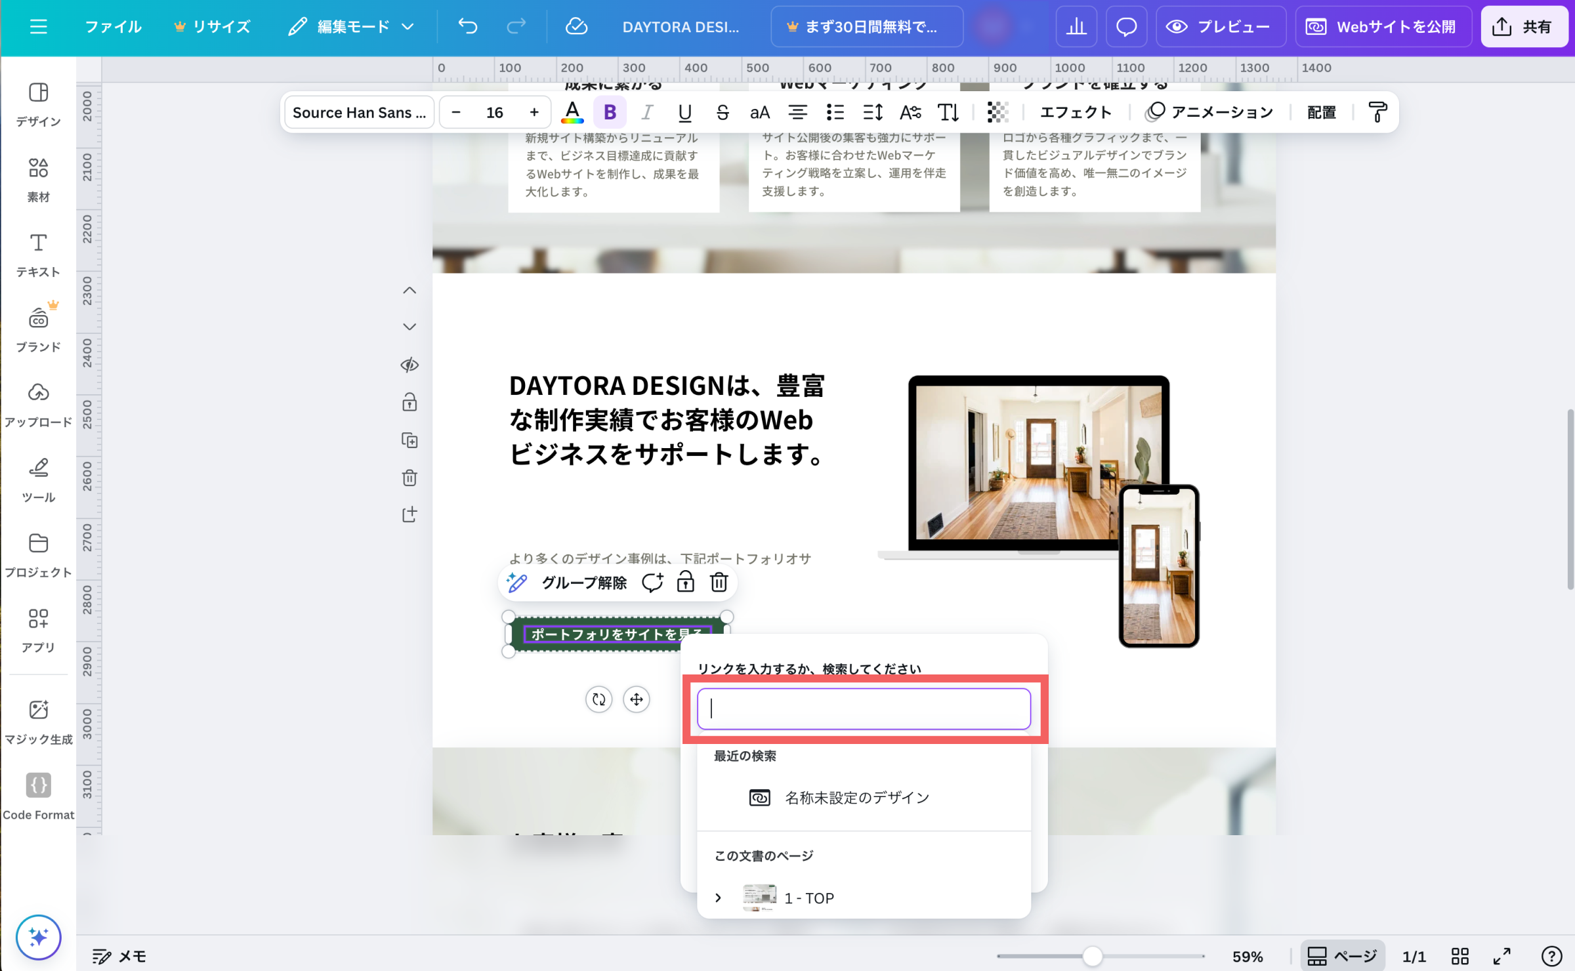This screenshot has height=971, width=1575.
Task: Increase font size with plus button
Action: [534, 112]
